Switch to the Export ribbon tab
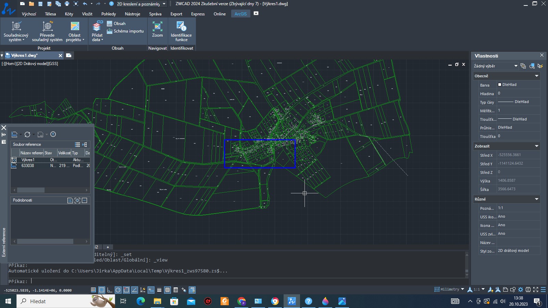 click(x=176, y=14)
